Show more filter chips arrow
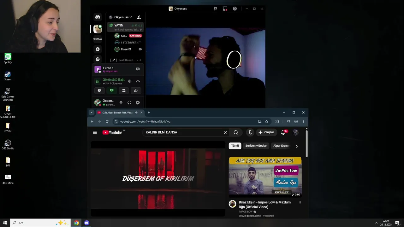The image size is (404, 227). [296, 146]
